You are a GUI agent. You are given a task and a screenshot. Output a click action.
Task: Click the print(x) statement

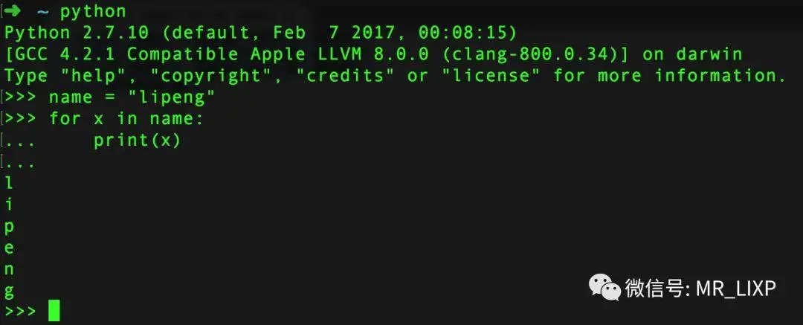pyautogui.click(x=138, y=141)
